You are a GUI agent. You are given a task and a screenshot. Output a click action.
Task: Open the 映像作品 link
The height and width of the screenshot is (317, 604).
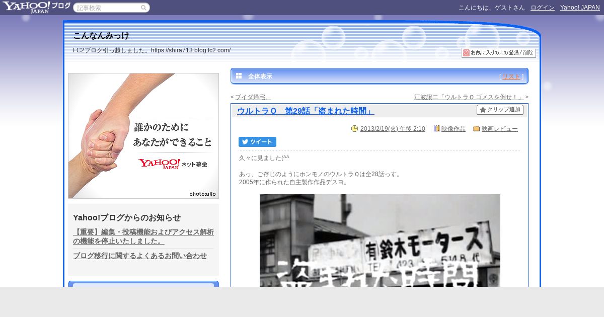tap(454, 129)
